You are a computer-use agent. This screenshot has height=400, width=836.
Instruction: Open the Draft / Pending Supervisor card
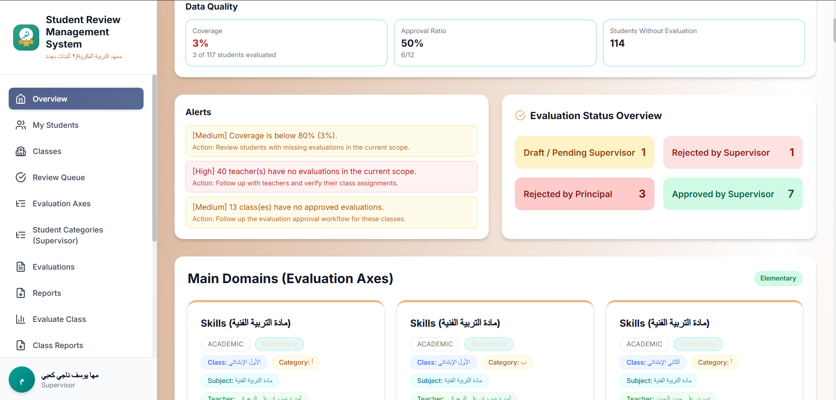(584, 152)
